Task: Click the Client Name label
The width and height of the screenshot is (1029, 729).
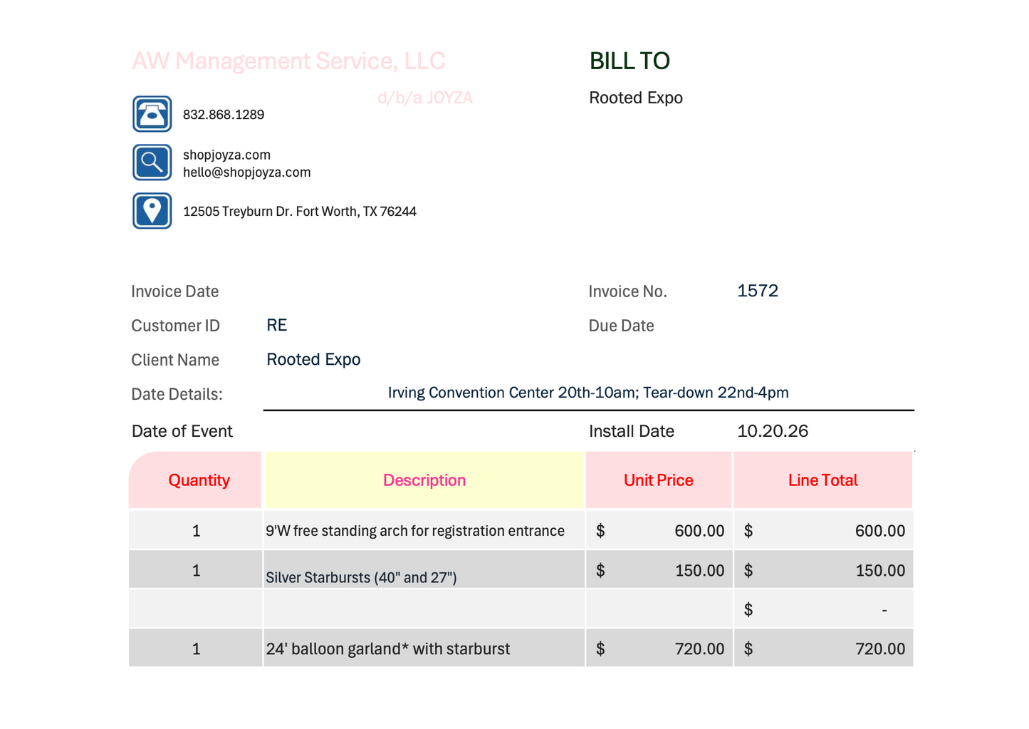Action: (175, 360)
